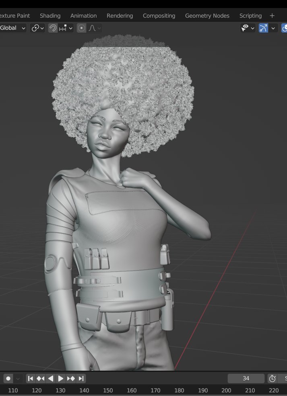The width and height of the screenshot is (287, 396).
Task: Jump to the next keyframe
Action: (x=71, y=378)
